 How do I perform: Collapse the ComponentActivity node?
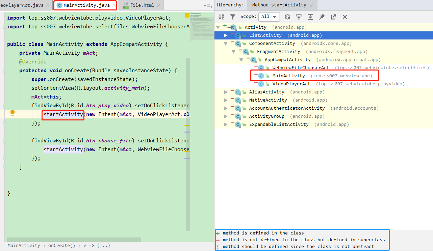226,44
